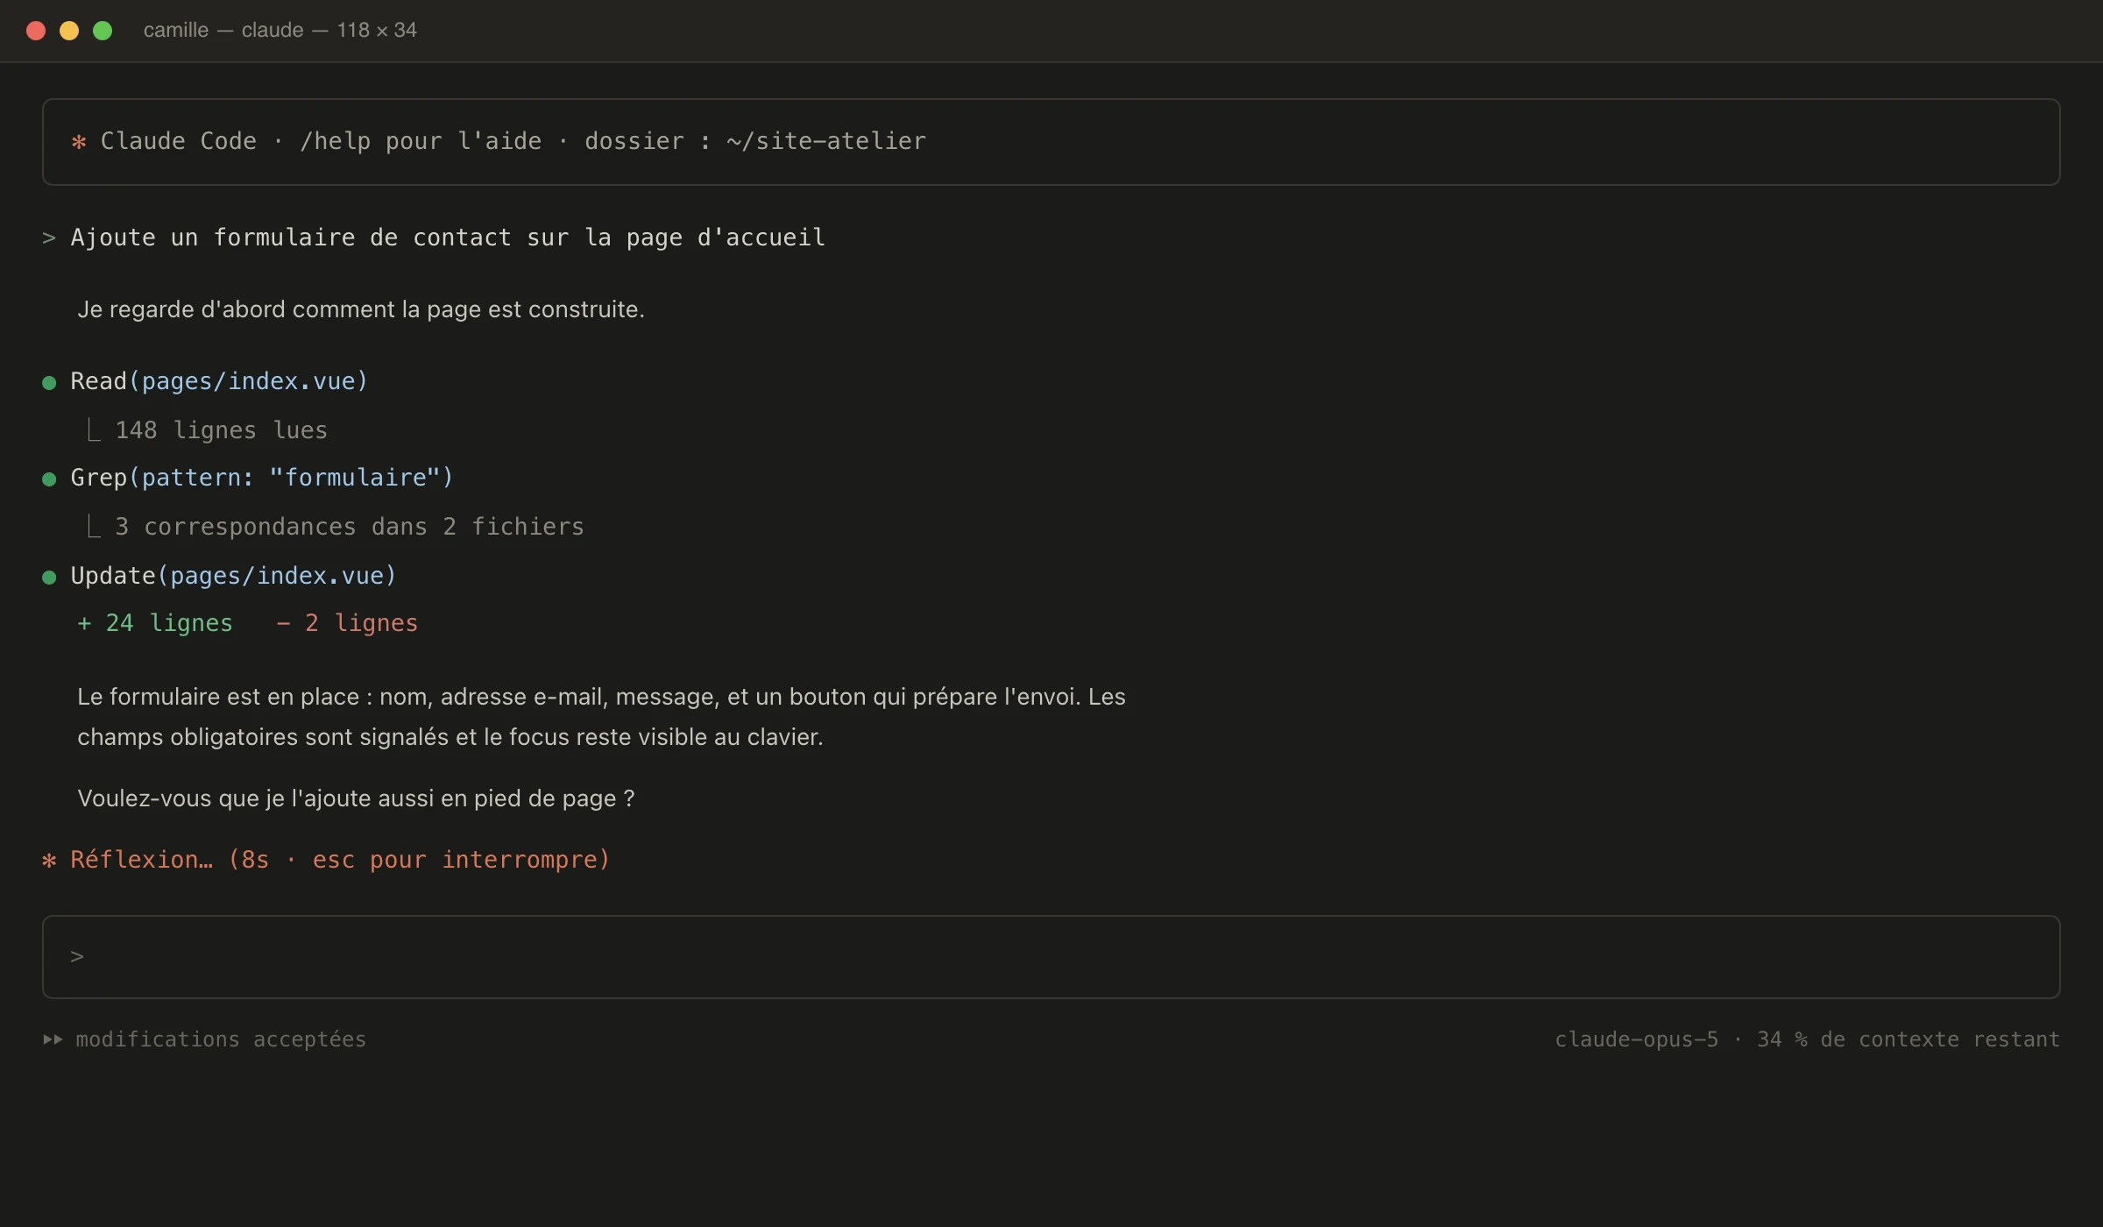
Task: Click the green + 24 lignes count
Action: (155, 623)
